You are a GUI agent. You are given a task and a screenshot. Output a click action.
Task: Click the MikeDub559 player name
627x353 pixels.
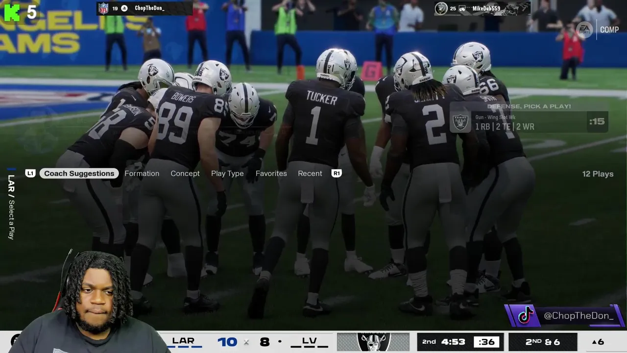[x=486, y=8]
